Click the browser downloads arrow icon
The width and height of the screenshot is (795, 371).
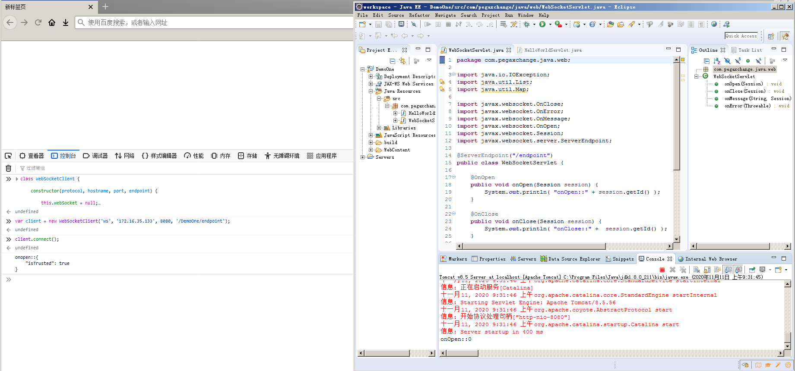pos(66,22)
